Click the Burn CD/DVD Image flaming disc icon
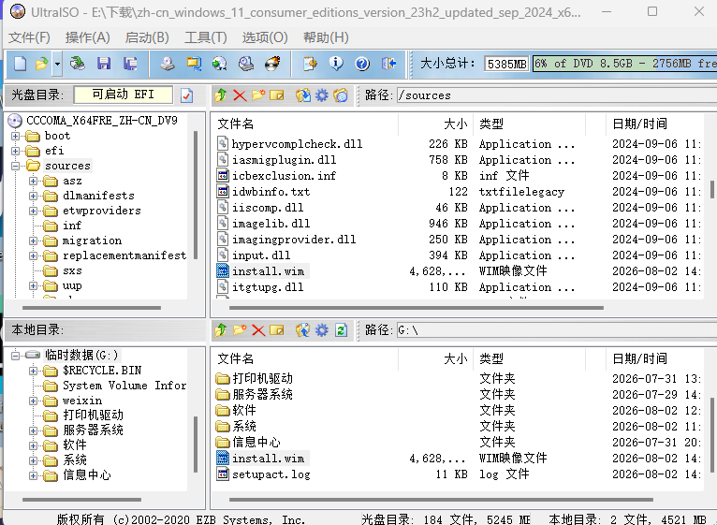This screenshot has height=525, width=717. point(273,64)
